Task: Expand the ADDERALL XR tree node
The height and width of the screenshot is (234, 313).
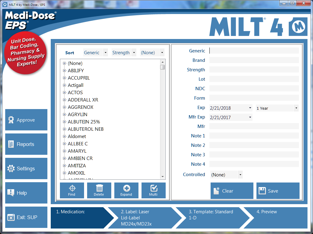Action: (64, 100)
